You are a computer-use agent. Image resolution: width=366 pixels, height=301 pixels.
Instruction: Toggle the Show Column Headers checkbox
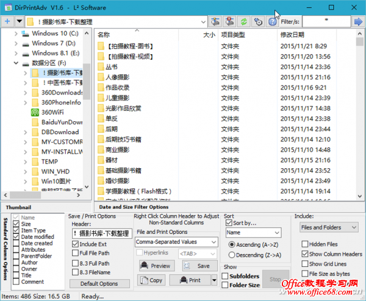click(304, 254)
